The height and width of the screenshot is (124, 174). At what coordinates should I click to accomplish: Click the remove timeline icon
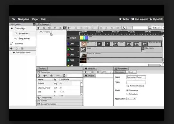coord(49,28)
